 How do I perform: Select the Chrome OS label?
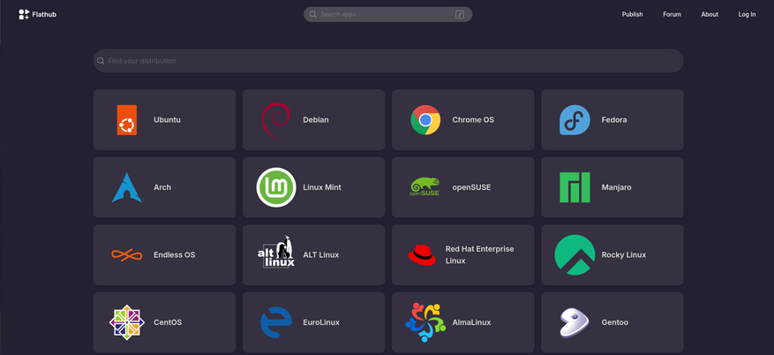pyautogui.click(x=473, y=120)
